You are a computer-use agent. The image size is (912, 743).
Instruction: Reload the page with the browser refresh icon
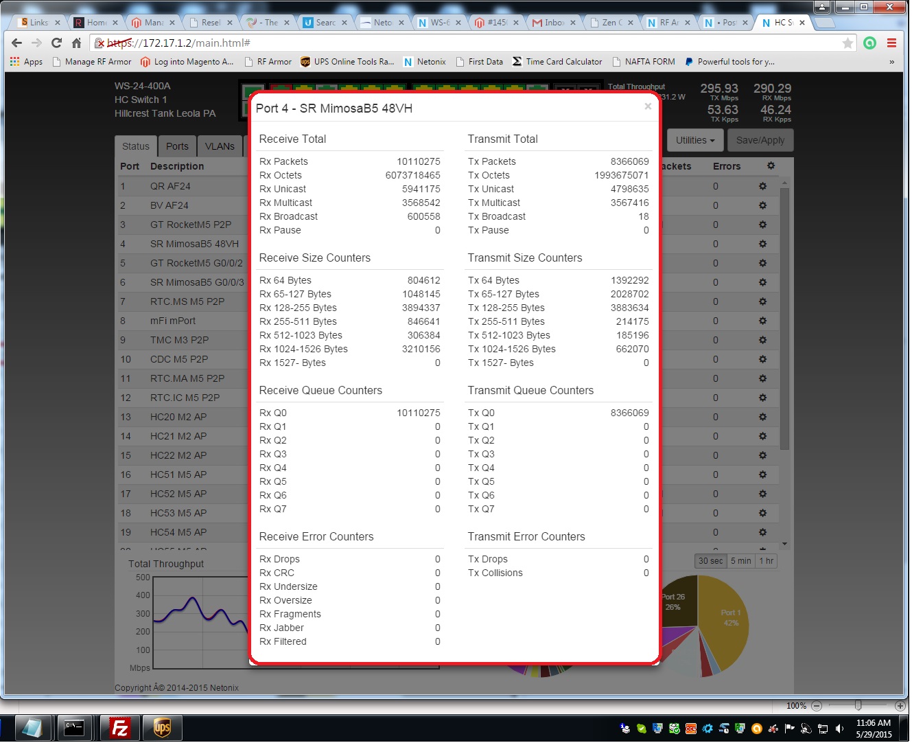(56, 43)
